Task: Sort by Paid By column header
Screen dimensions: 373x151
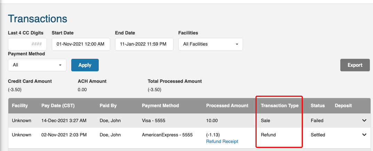Action: tap(108, 105)
